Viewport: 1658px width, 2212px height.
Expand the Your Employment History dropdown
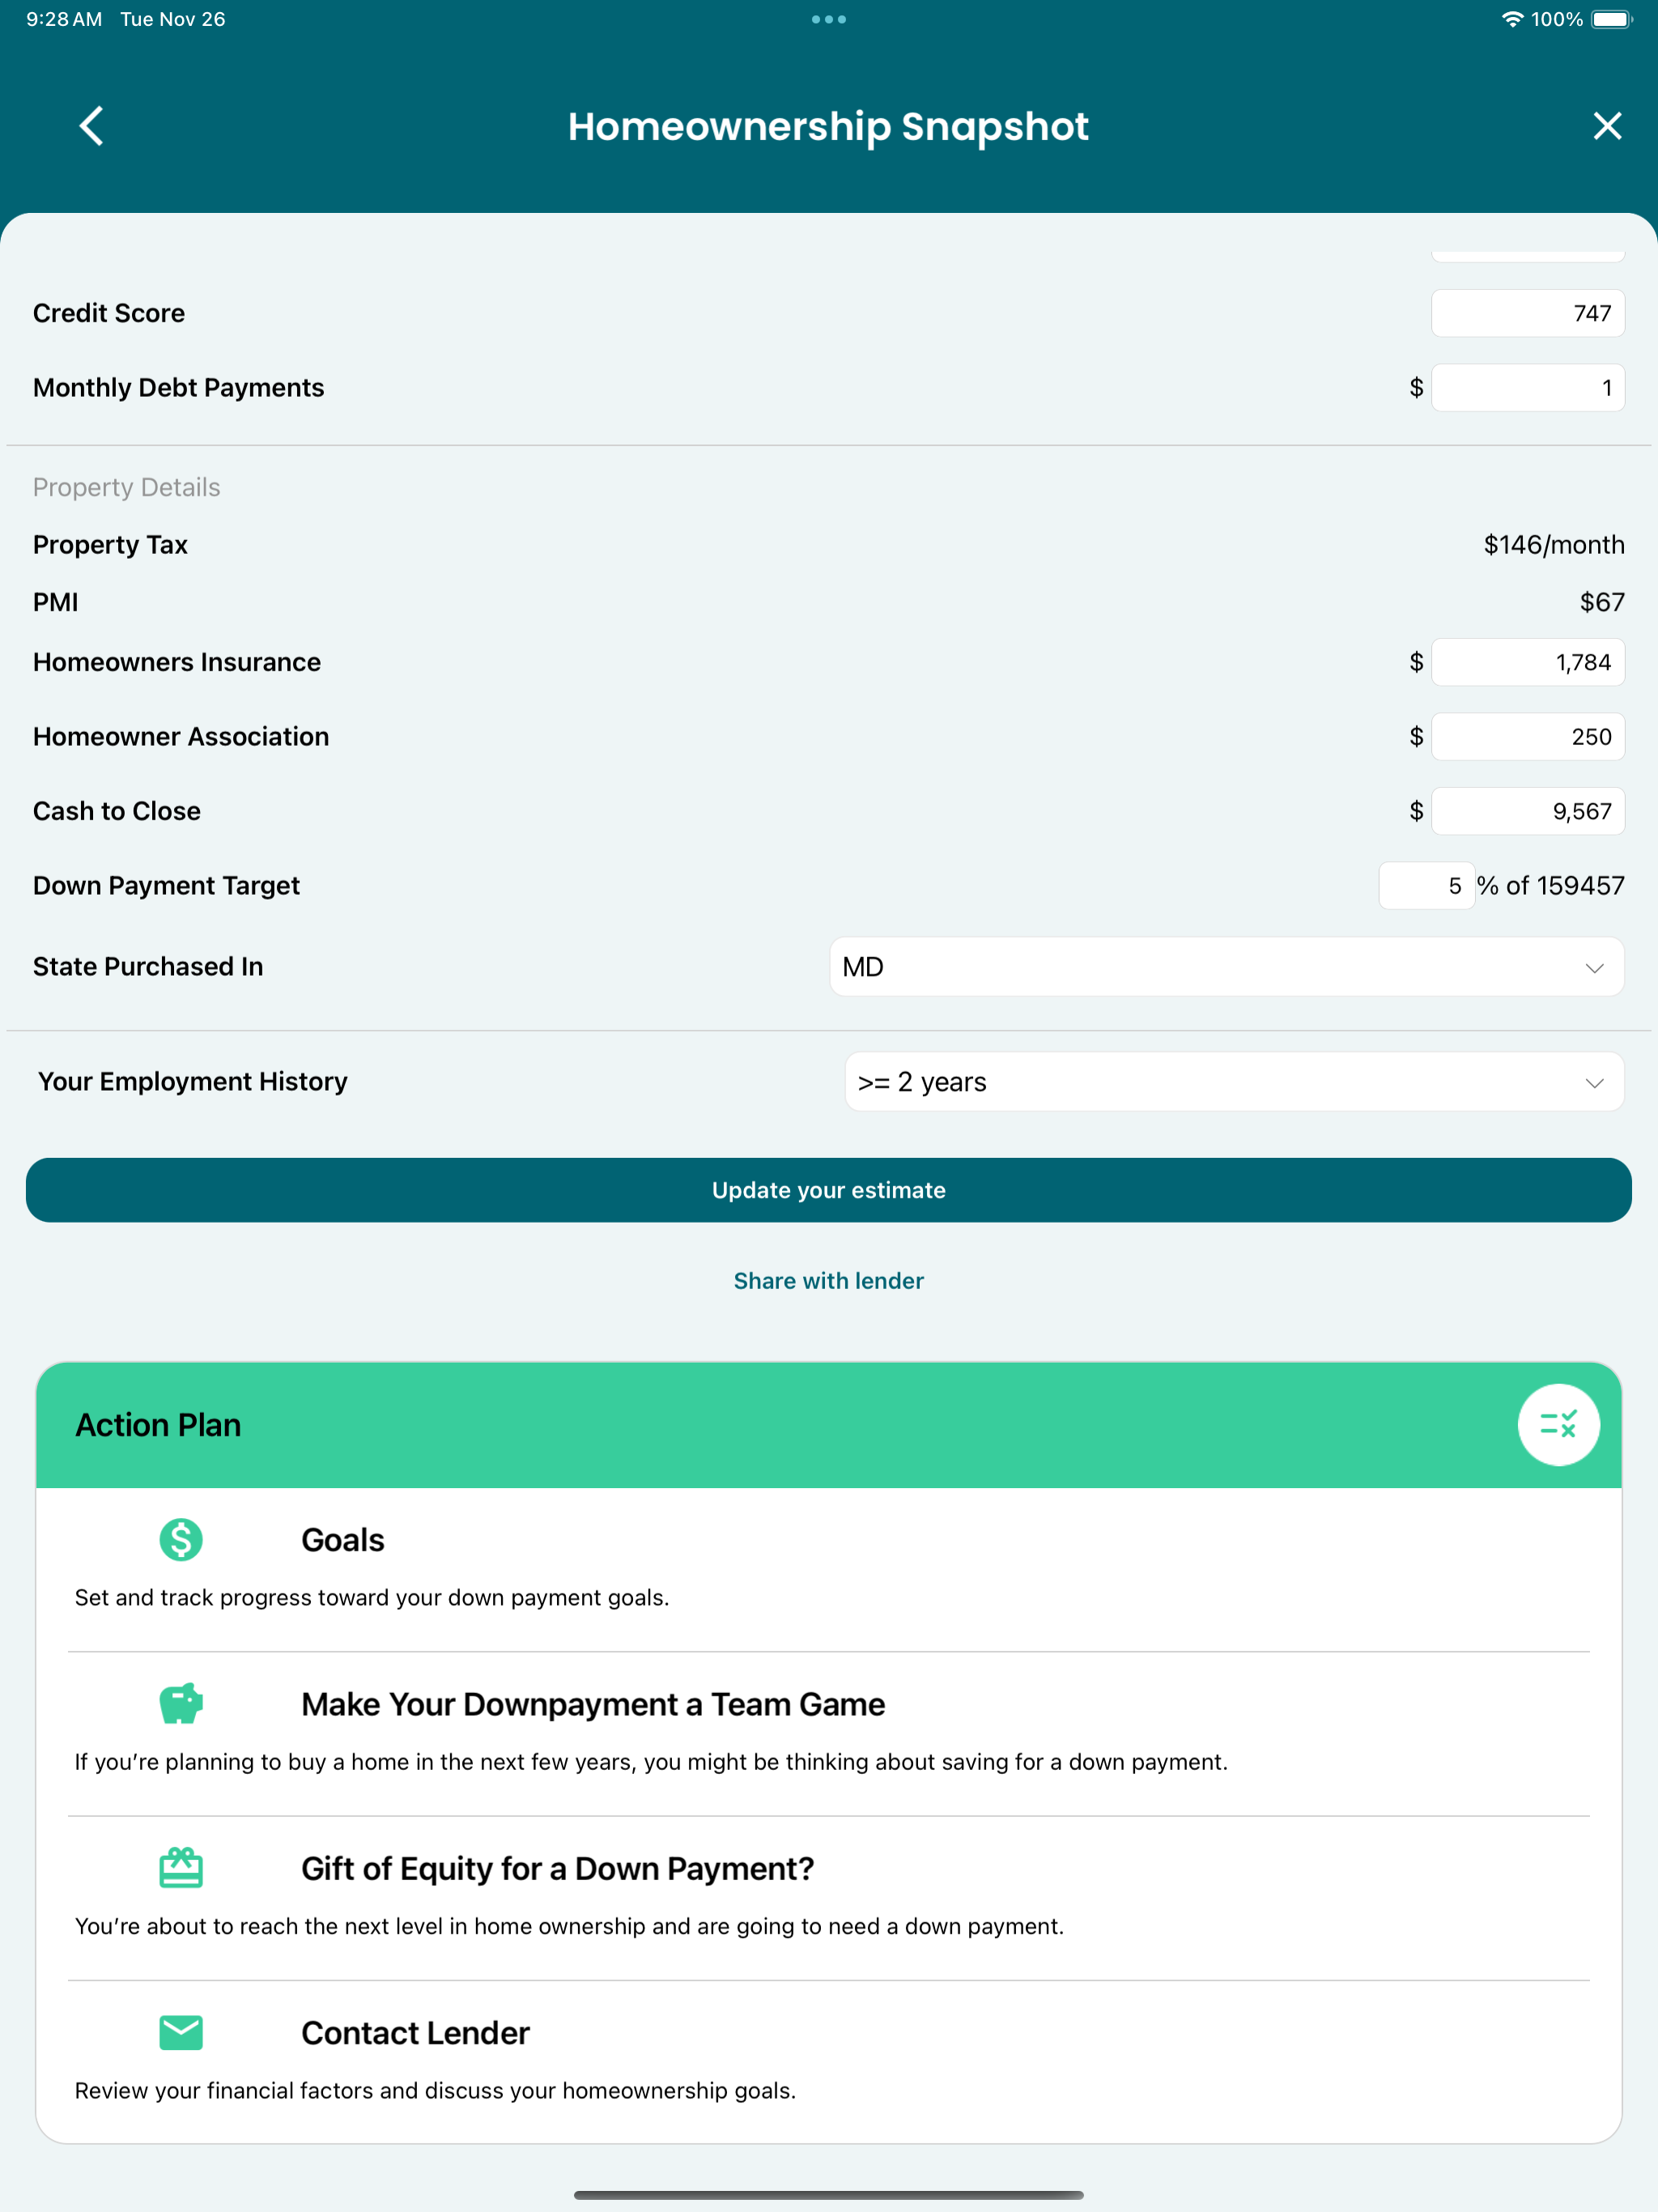(1234, 1081)
